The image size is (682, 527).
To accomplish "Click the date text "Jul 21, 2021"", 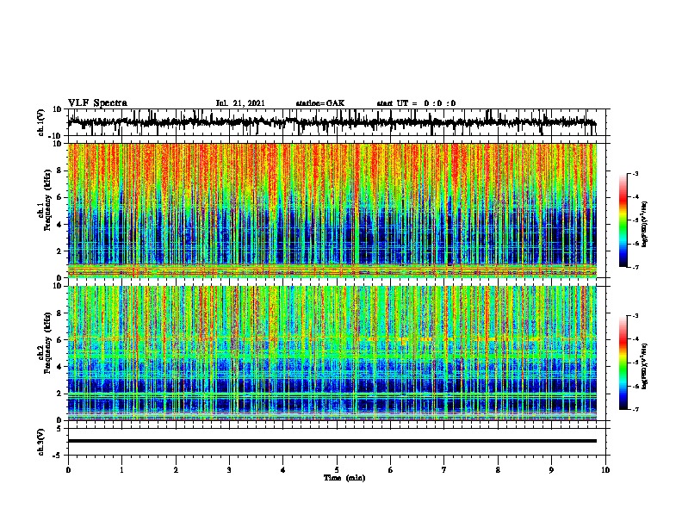I will coord(240,103).
